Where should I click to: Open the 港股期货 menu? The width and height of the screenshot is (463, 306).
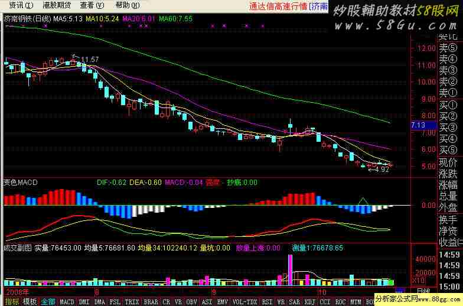(x=57, y=5)
